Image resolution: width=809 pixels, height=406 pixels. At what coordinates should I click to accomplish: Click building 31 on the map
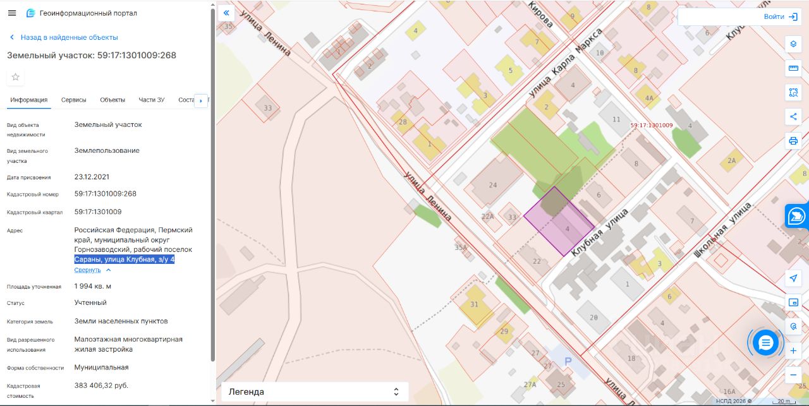point(475,305)
